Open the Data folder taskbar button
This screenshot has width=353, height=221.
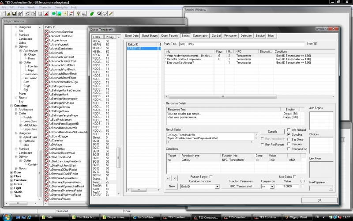pos(54,217)
